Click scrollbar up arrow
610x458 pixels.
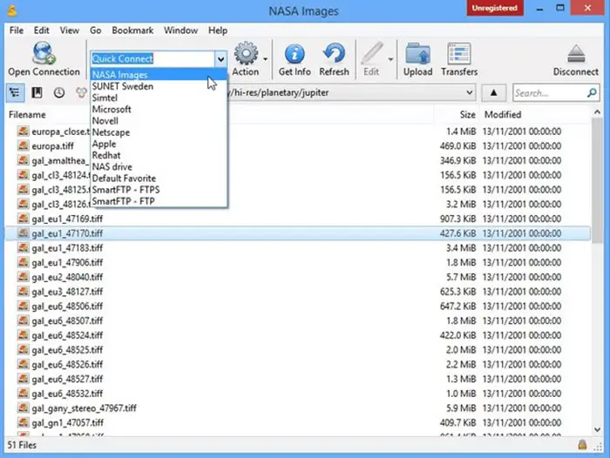click(597, 112)
